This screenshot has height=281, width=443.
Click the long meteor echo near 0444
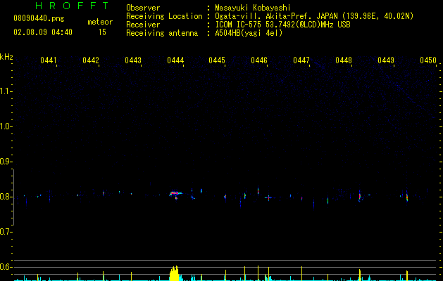[176, 194]
